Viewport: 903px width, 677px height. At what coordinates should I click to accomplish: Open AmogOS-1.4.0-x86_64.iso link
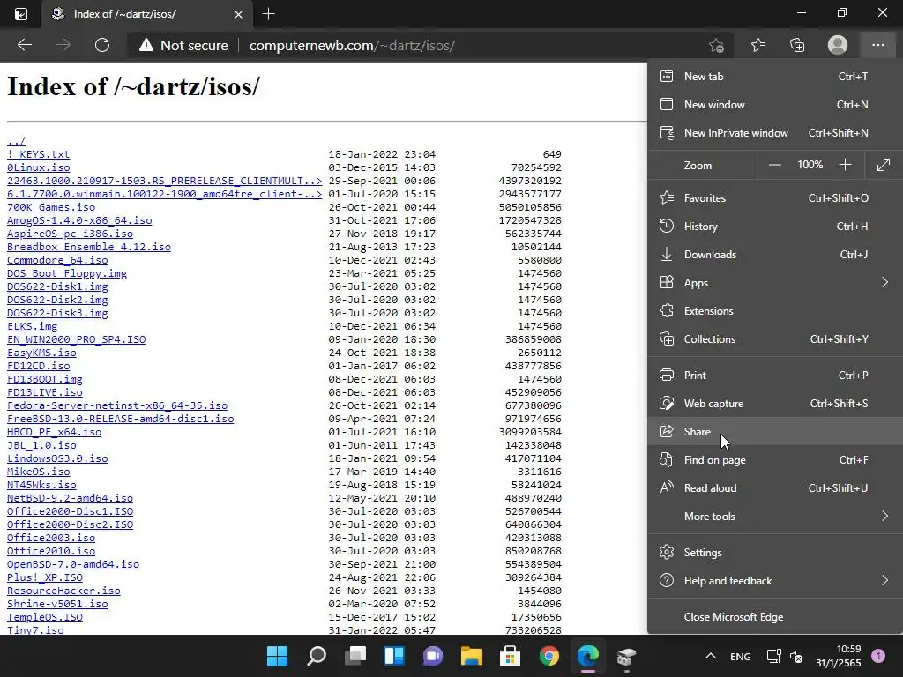[x=79, y=220]
